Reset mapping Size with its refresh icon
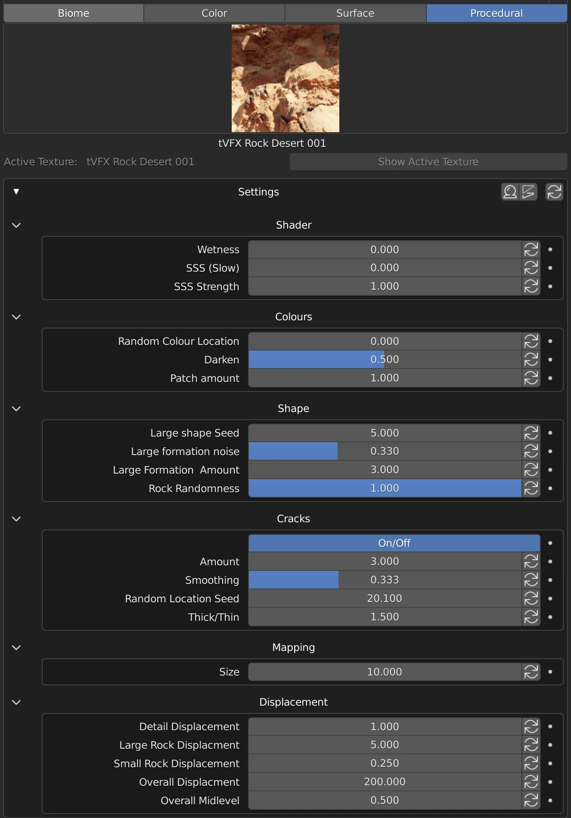571x818 pixels. tap(531, 672)
